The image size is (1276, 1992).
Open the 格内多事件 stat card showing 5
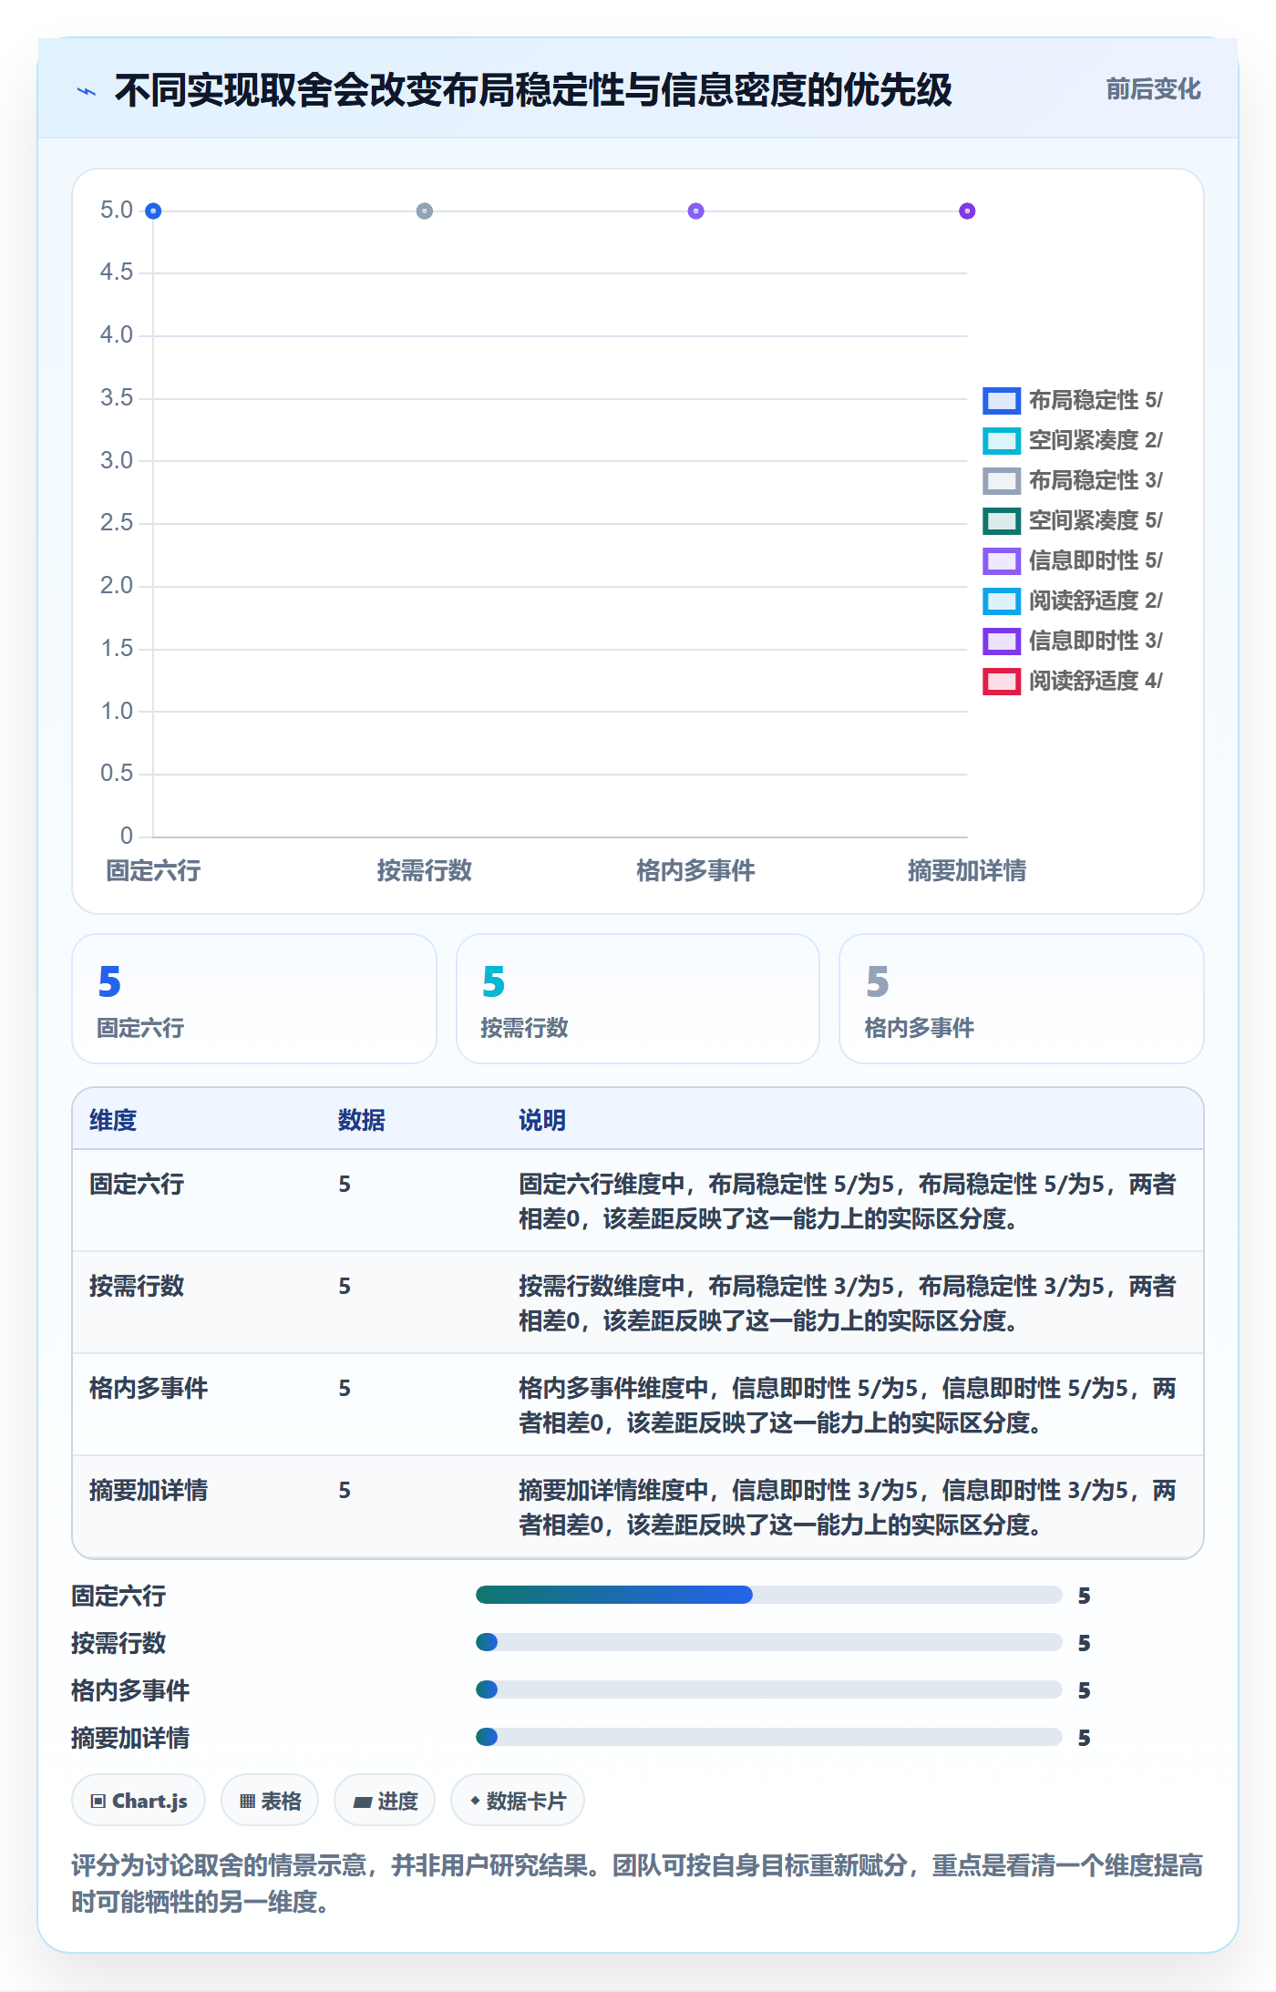[x=1022, y=999]
